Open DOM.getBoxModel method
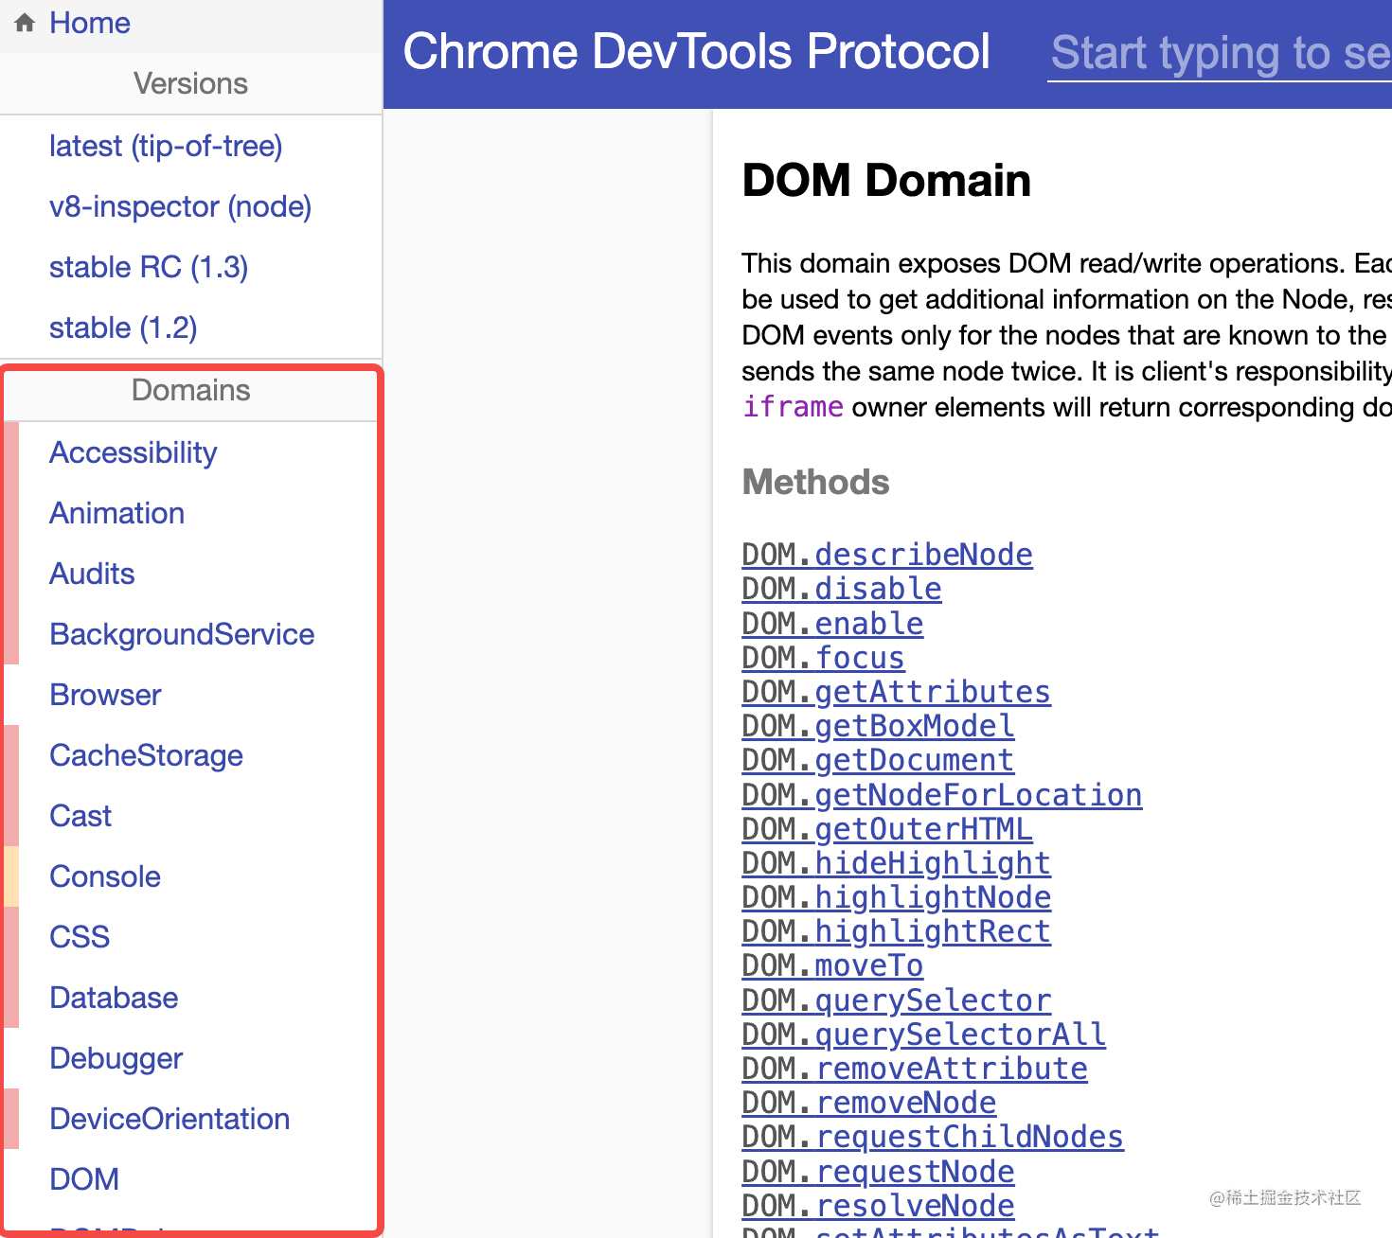The height and width of the screenshot is (1238, 1392). [x=878, y=726]
